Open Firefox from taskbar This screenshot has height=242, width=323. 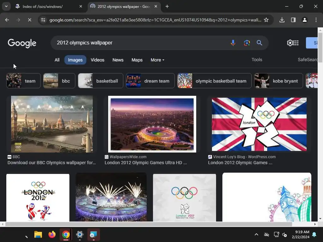[x=52, y=234]
